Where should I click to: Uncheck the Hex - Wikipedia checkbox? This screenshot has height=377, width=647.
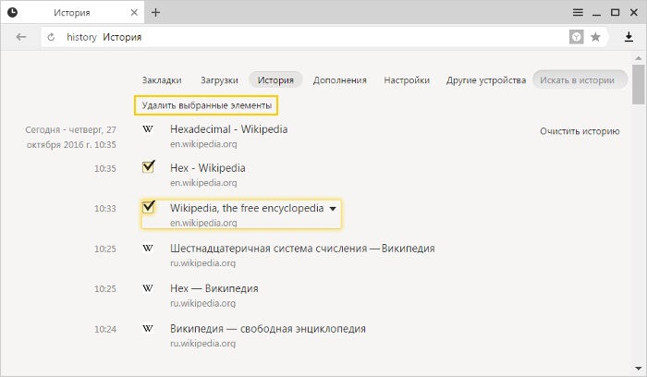(148, 167)
